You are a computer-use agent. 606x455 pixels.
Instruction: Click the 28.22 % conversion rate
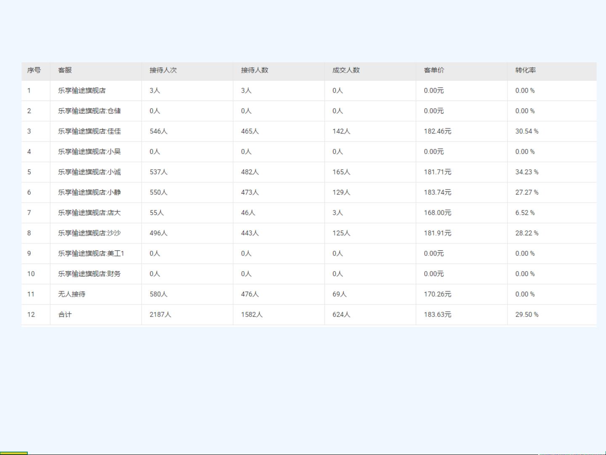(527, 233)
